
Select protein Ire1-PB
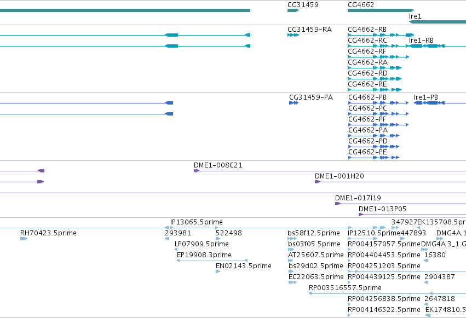426,97
